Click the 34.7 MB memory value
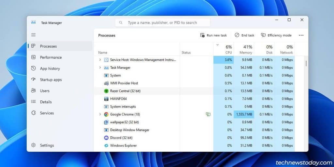The image size is (334, 167). click(246, 130)
